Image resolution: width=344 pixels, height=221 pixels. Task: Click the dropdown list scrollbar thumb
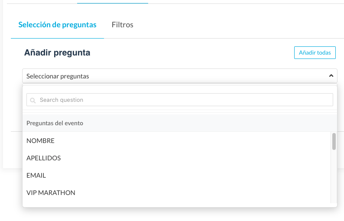[x=334, y=141]
